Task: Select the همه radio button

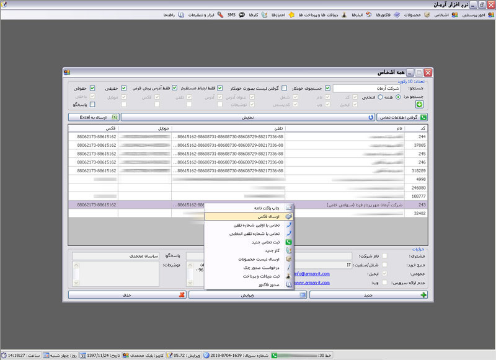Action: click(x=398, y=97)
